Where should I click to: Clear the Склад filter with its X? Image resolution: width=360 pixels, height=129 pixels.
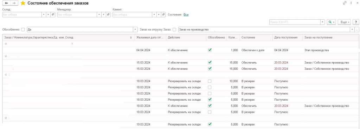click(x=48, y=14)
